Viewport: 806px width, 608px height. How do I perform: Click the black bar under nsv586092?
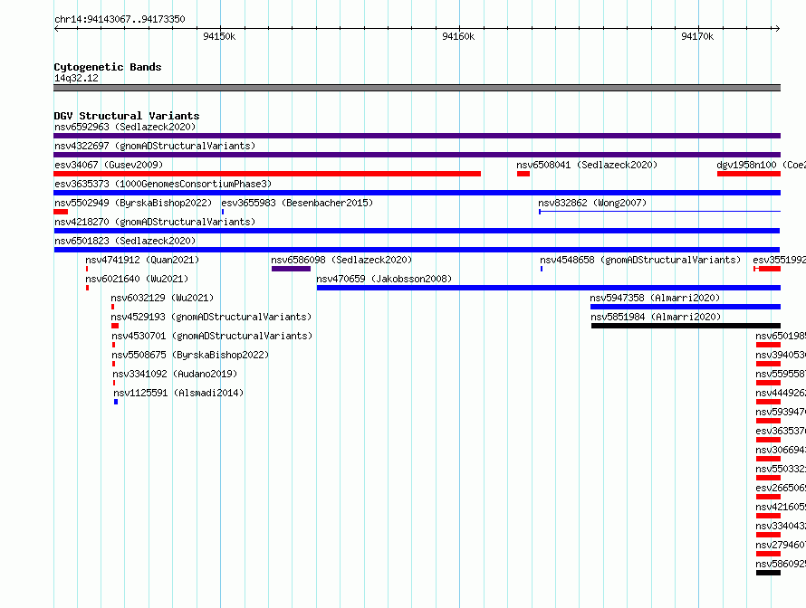(x=769, y=573)
